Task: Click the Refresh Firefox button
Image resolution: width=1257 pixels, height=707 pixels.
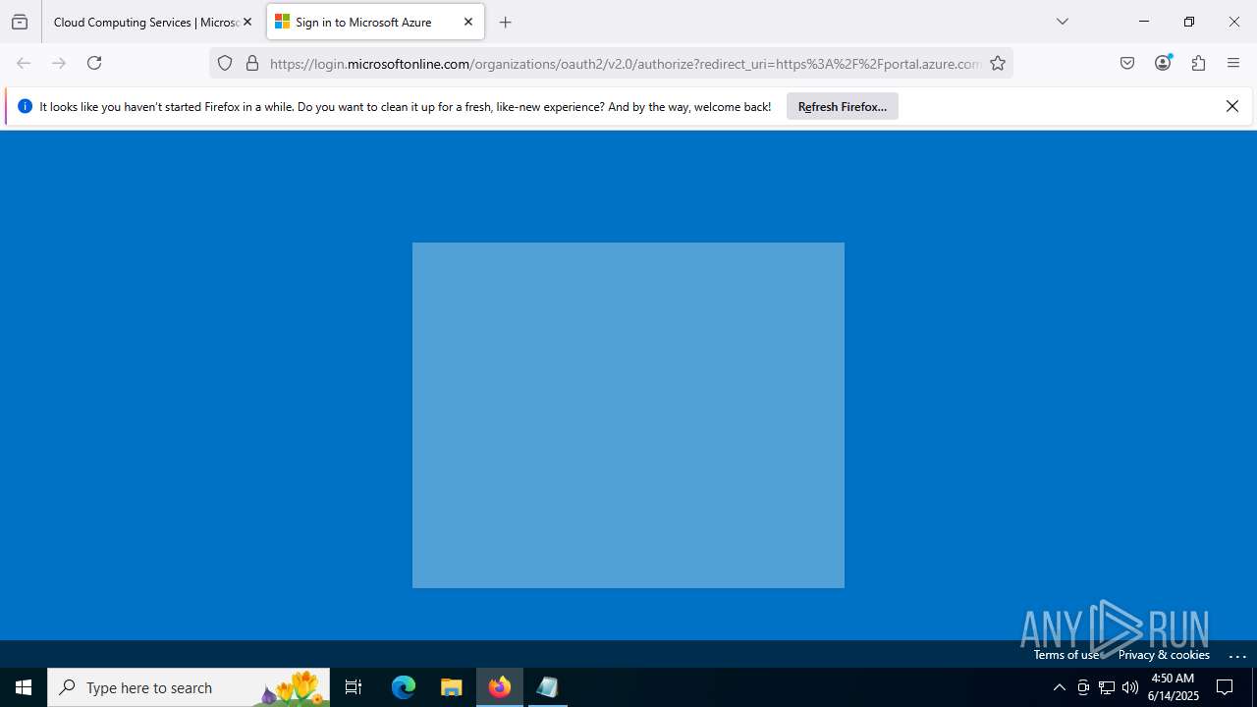Action: [x=843, y=106]
